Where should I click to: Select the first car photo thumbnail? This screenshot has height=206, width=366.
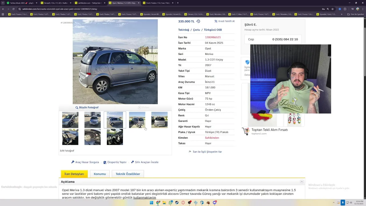pyautogui.click(x=70, y=120)
